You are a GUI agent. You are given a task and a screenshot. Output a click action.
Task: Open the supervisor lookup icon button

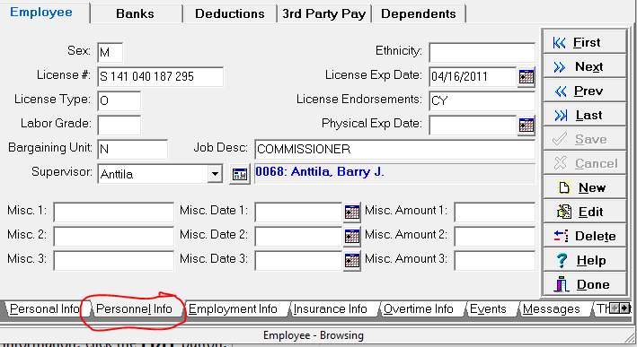[240, 174]
